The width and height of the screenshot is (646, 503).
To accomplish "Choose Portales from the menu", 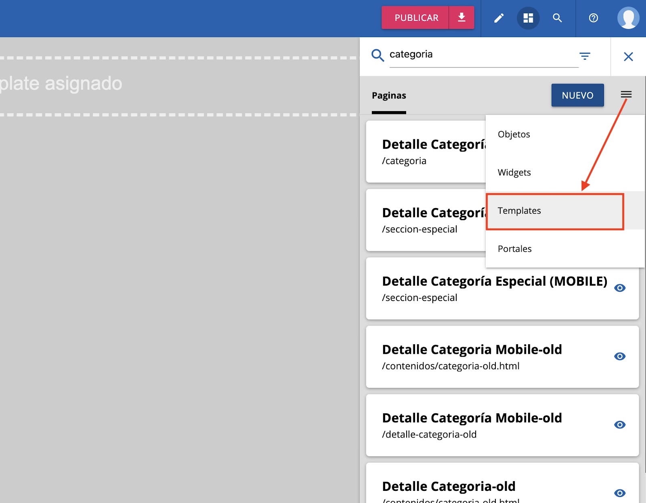I will point(514,249).
